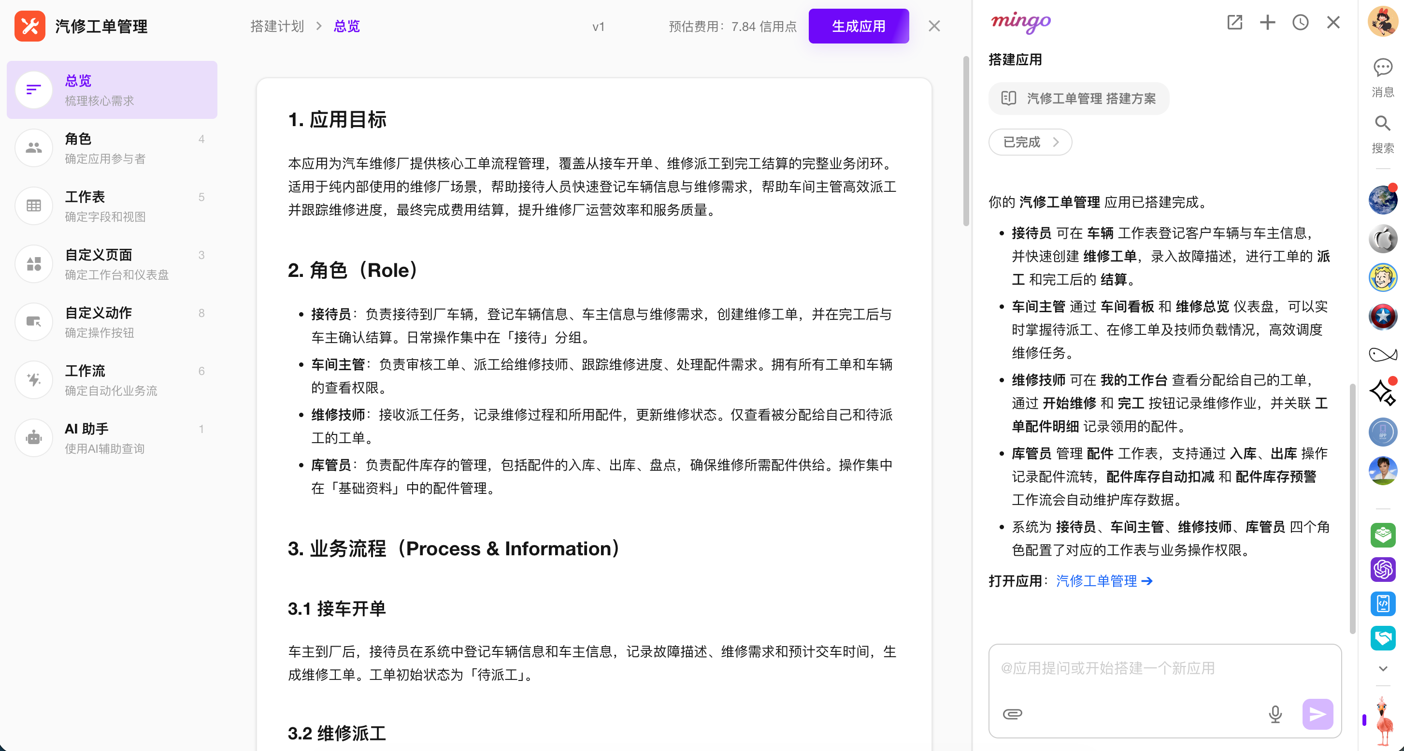
Task: Click the Apple logo app icon
Action: tap(1383, 239)
